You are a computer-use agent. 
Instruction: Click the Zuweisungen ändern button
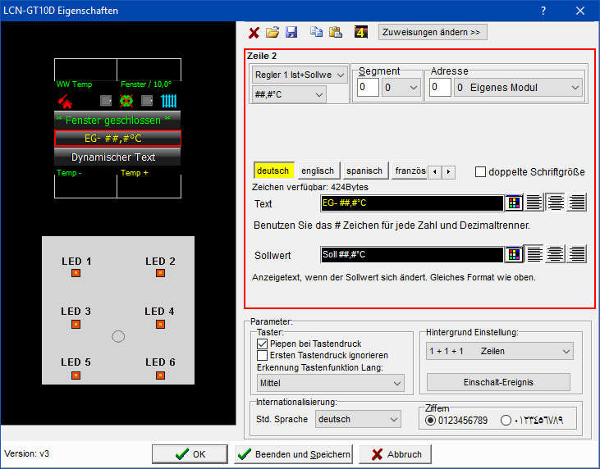click(433, 33)
